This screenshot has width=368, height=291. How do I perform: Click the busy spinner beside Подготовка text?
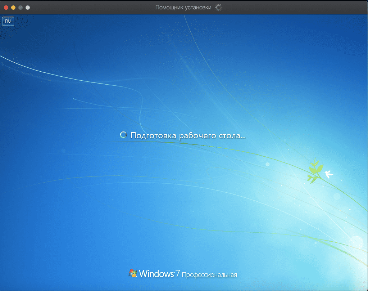tap(123, 135)
